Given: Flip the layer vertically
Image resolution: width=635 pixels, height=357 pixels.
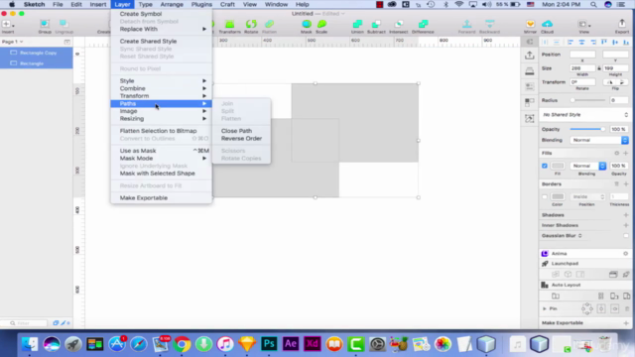Looking at the screenshot, I should pyautogui.click(x=622, y=82).
